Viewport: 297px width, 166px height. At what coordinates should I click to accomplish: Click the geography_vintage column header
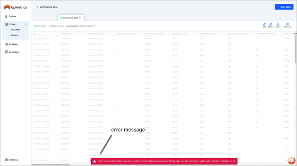click(x=209, y=34)
